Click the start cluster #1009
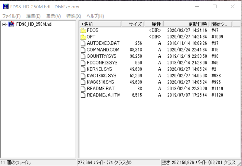This screenshot has width=242, height=166. 217,37
